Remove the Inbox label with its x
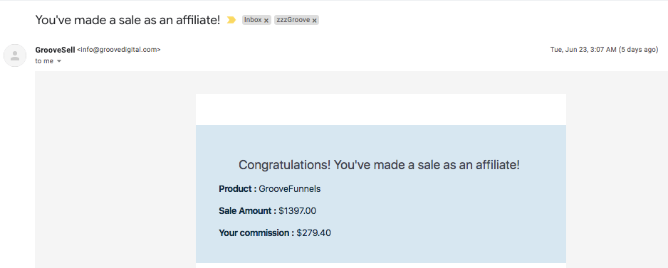The image size is (668, 268). 266,21
